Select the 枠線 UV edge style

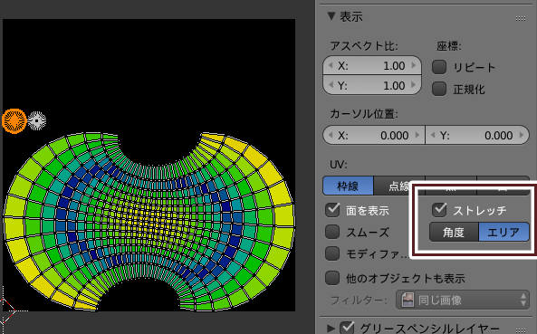(x=348, y=186)
